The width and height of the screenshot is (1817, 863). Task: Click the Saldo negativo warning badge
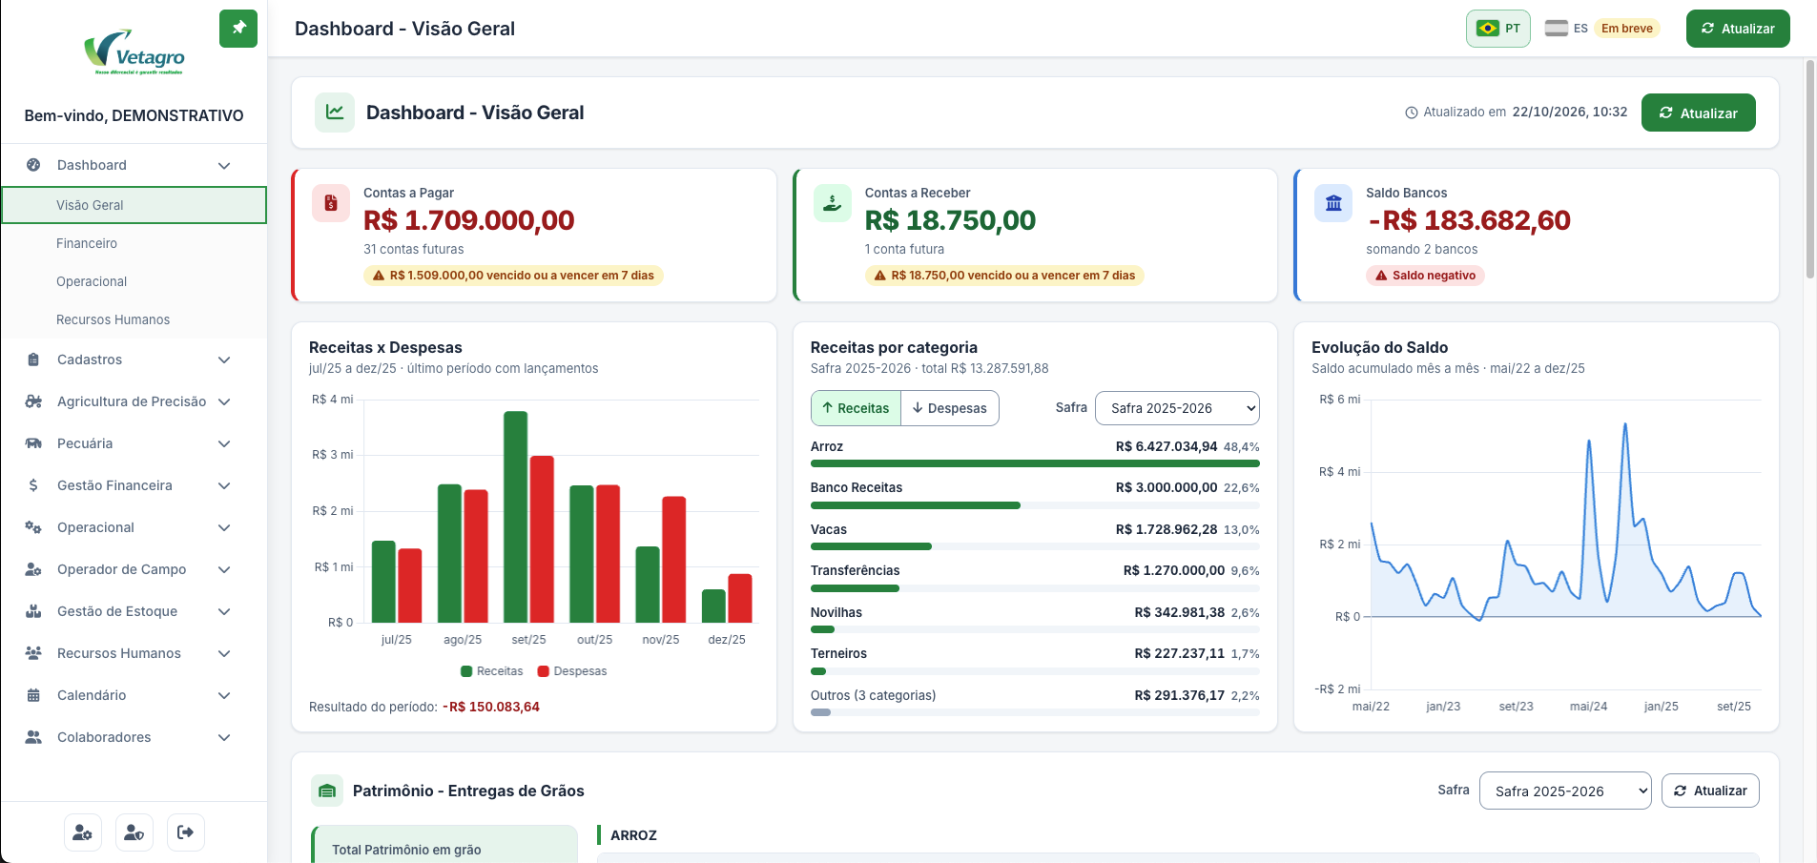coord(1425,276)
